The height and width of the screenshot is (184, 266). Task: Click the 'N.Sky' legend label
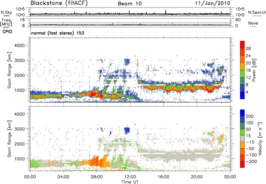[6, 12]
